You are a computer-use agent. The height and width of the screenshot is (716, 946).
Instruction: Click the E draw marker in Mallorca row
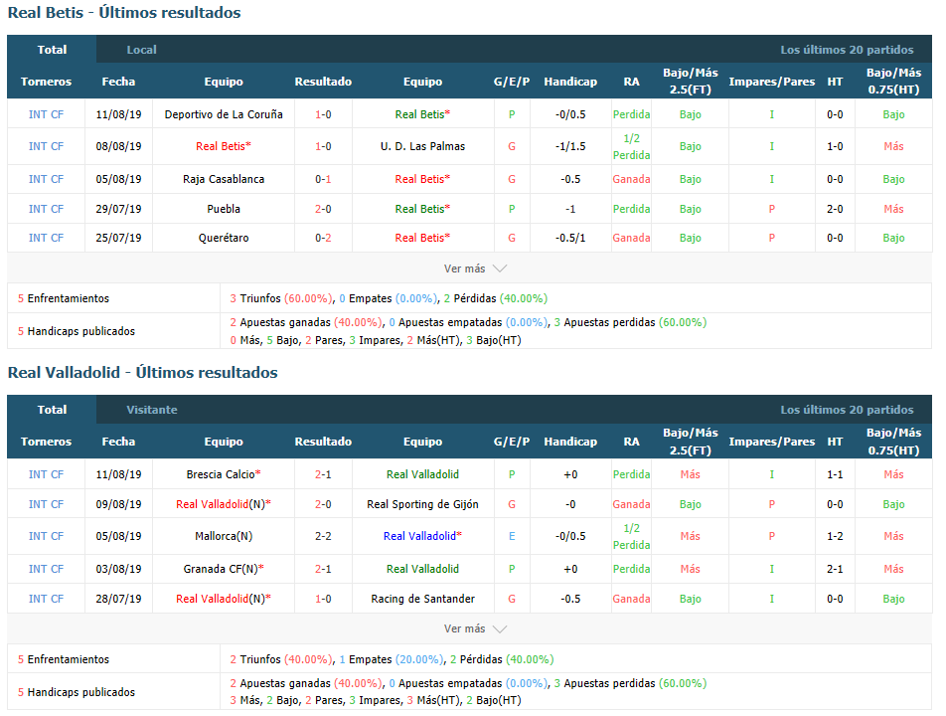[x=512, y=535]
